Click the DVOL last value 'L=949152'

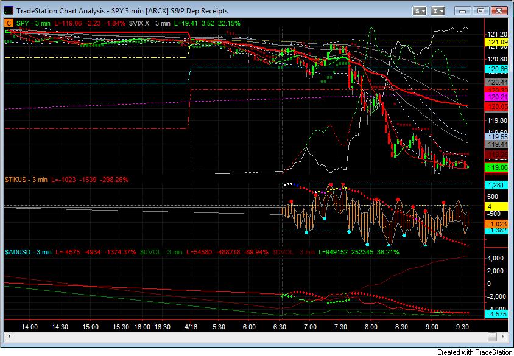(x=333, y=252)
